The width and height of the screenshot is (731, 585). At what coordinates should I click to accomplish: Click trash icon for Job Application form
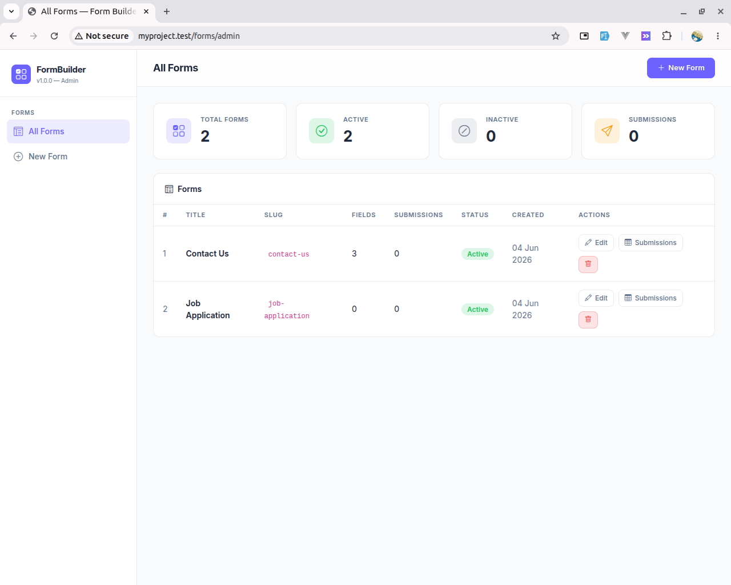pyautogui.click(x=588, y=320)
